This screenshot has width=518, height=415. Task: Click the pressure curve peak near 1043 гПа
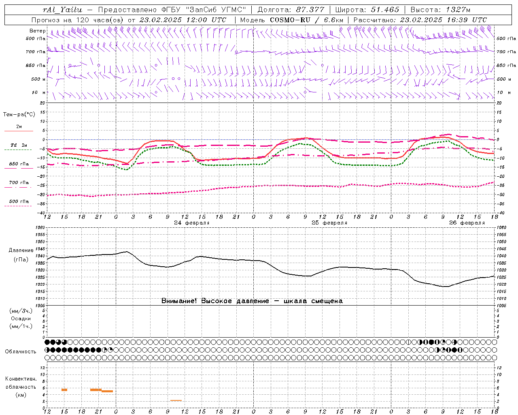tap(127, 251)
